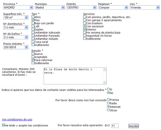Toggle the Para reformar checkbox

(x=33, y=60)
